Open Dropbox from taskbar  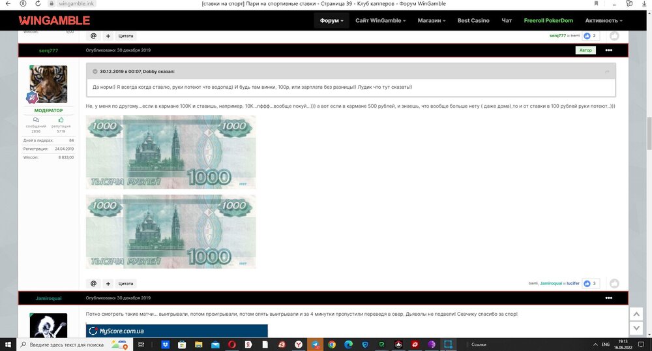pyautogui.click(x=165, y=344)
